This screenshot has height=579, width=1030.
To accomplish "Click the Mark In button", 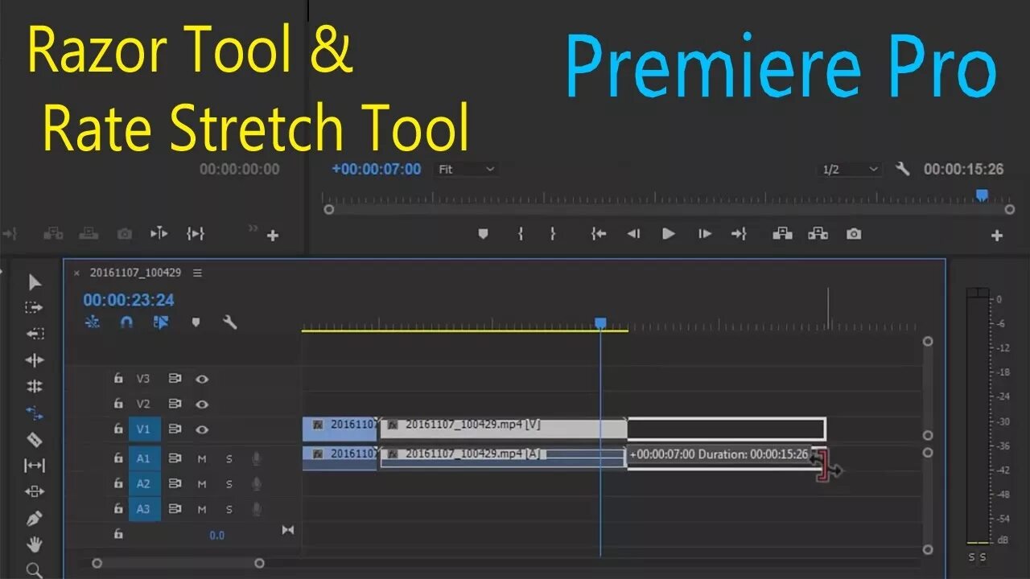I will coord(521,234).
